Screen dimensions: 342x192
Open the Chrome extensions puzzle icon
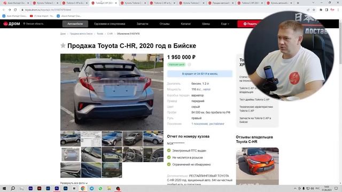click(321, 10)
